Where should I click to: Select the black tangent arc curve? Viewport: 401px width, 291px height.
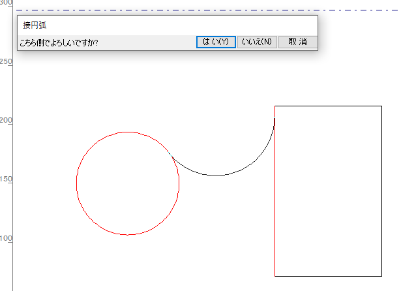[x=215, y=176]
